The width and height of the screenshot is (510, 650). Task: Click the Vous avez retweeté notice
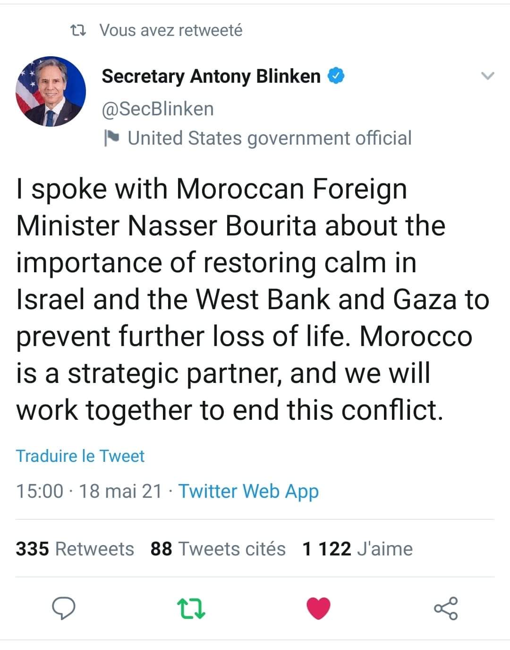pos(171,30)
